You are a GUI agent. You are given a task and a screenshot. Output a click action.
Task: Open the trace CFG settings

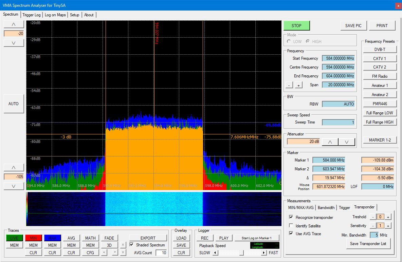click(90, 252)
